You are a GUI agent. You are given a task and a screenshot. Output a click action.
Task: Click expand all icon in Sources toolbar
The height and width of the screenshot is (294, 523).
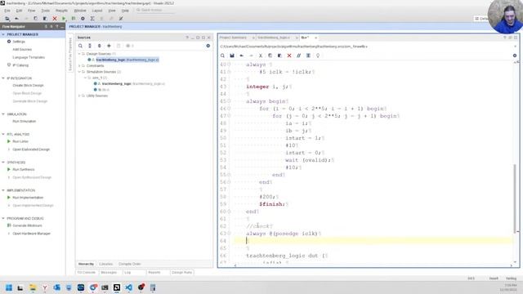[100, 46]
